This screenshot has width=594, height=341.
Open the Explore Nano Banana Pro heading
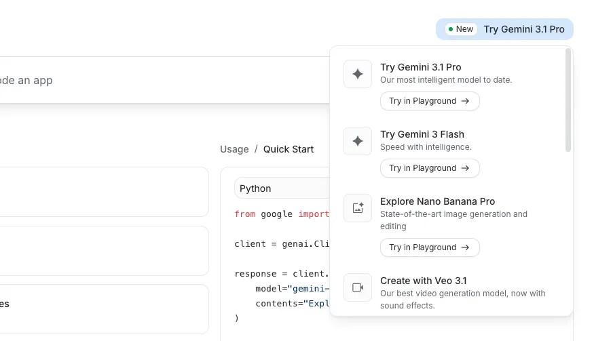437,201
